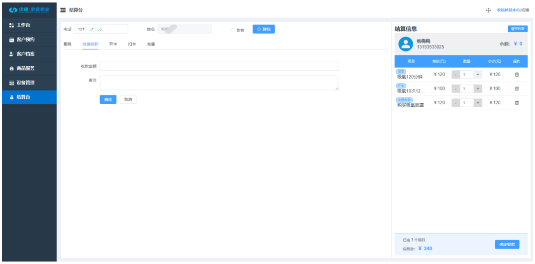Increase quantity of 吸氧120分钟 with plus
This screenshot has height=264, width=535.
coord(478,75)
